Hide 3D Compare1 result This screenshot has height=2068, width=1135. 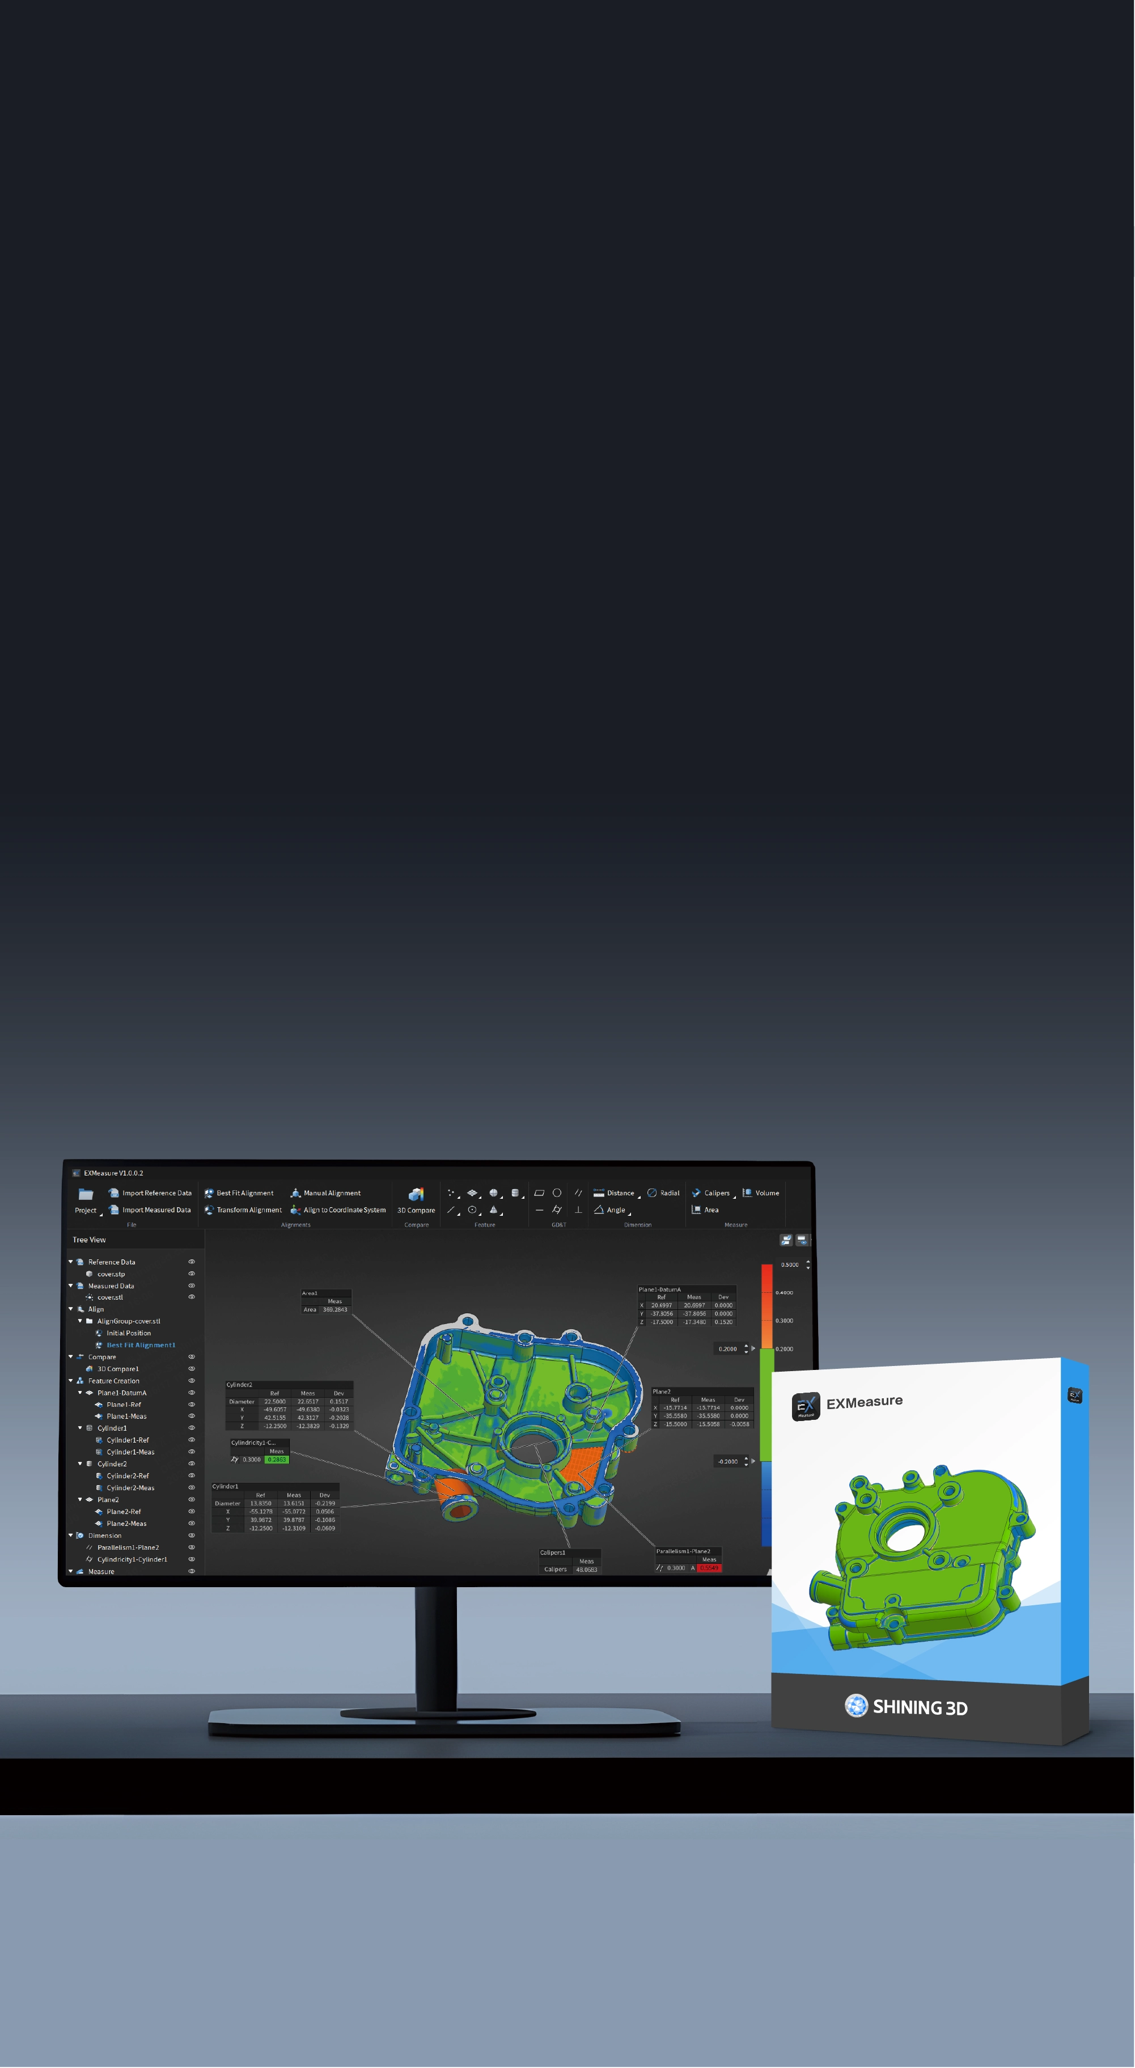191,1369
